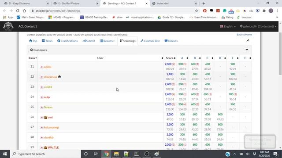Click the browser home icon

coord(24,11)
